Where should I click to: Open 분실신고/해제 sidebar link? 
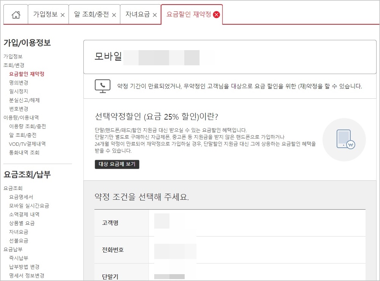tap(24, 100)
